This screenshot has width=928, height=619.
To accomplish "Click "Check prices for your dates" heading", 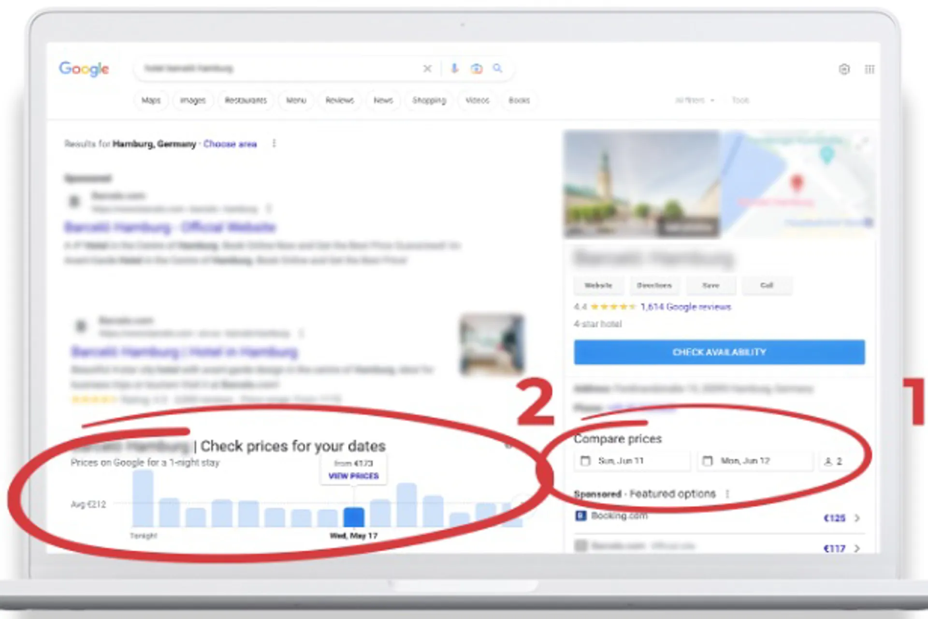I will (293, 446).
